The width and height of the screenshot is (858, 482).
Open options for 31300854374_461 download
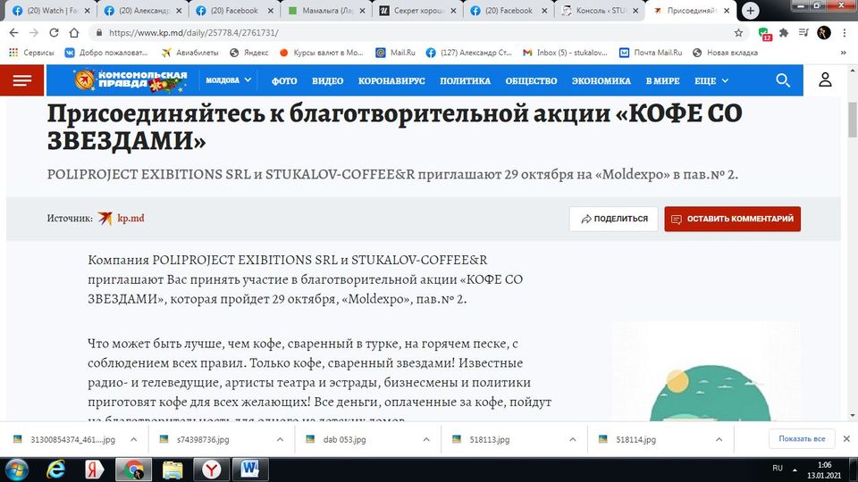click(x=133, y=439)
